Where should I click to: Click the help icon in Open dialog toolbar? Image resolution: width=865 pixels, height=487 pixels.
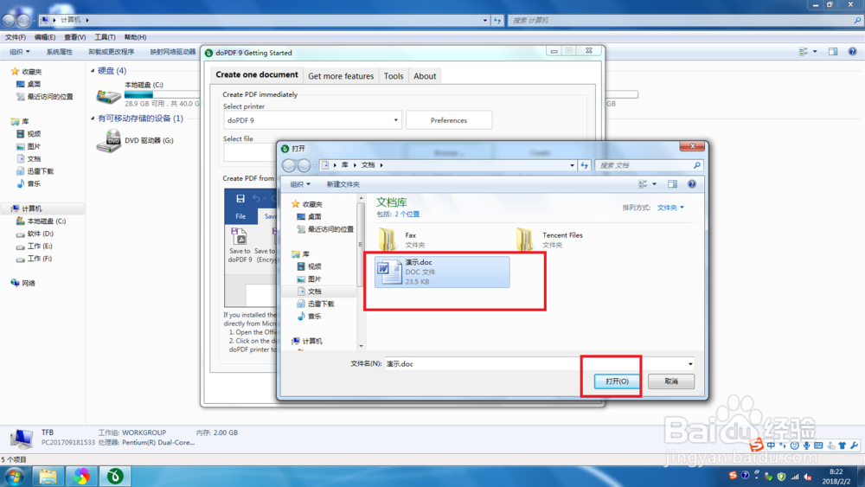coord(692,184)
